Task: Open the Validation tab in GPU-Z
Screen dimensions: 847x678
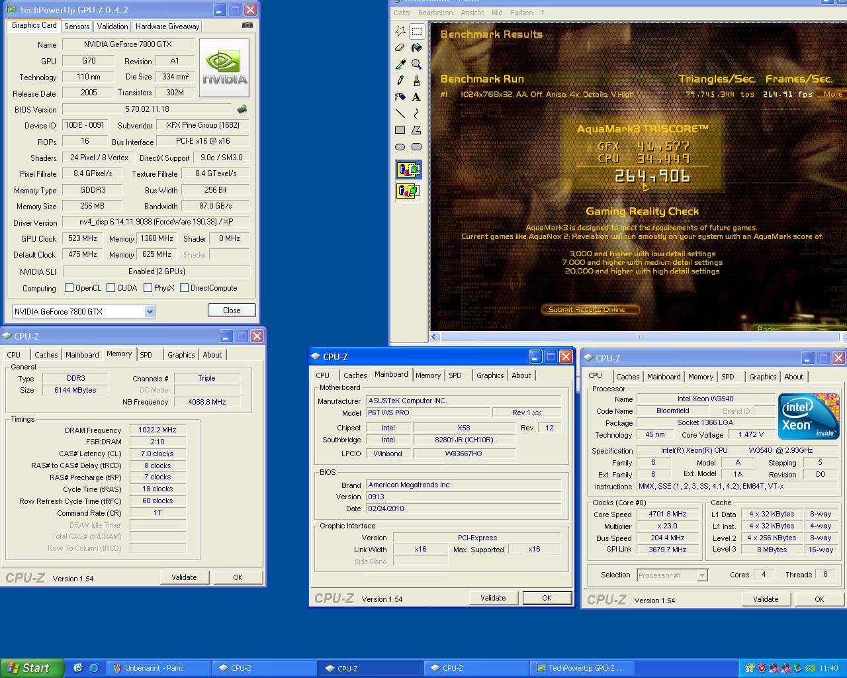Action: pyautogui.click(x=112, y=26)
